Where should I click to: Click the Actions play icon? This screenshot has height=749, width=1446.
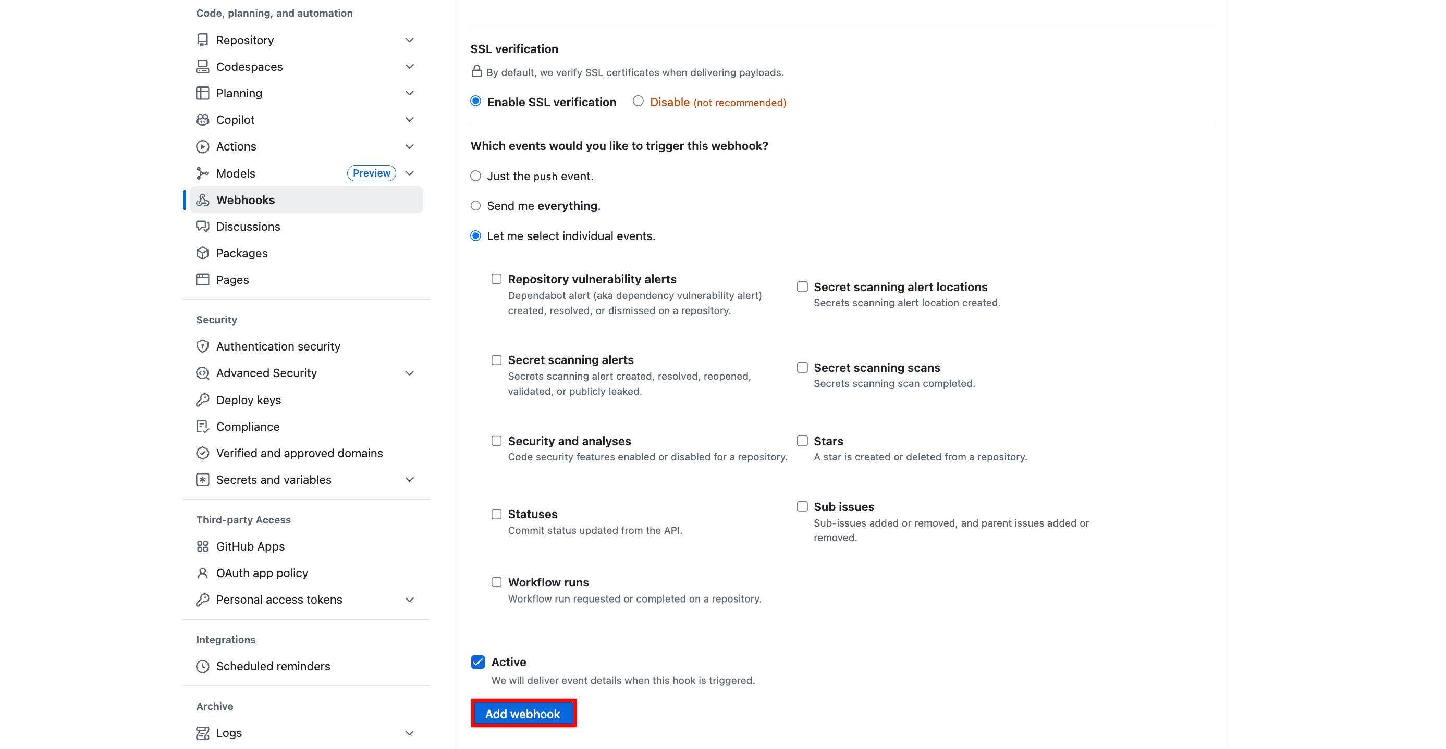[x=203, y=146]
